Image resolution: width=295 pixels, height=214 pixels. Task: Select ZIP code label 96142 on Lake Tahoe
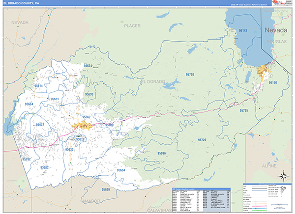click(243, 30)
